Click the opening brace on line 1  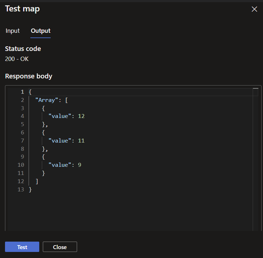pos(30,92)
